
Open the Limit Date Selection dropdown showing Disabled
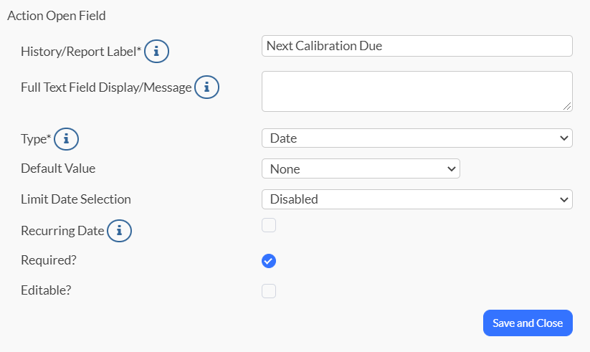[417, 199]
